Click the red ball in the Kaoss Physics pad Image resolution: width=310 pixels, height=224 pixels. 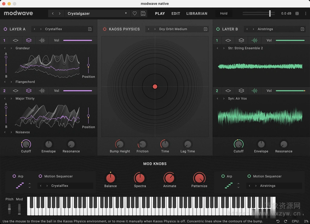pyautogui.click(x=155, y=86)
